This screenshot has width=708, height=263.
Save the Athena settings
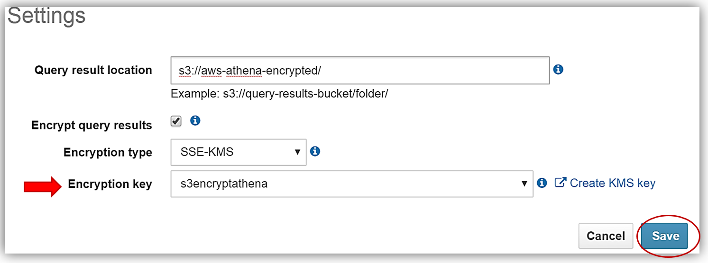pos(665,236)
